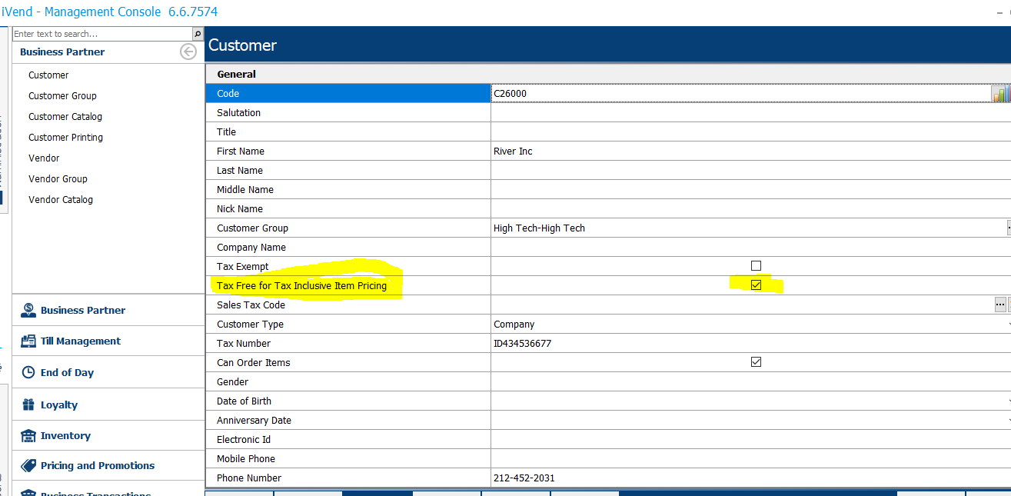The height and width of the screenshot is (496, 1011).
Task: Click the search magnifier icon
Action: tap(198, 34)
